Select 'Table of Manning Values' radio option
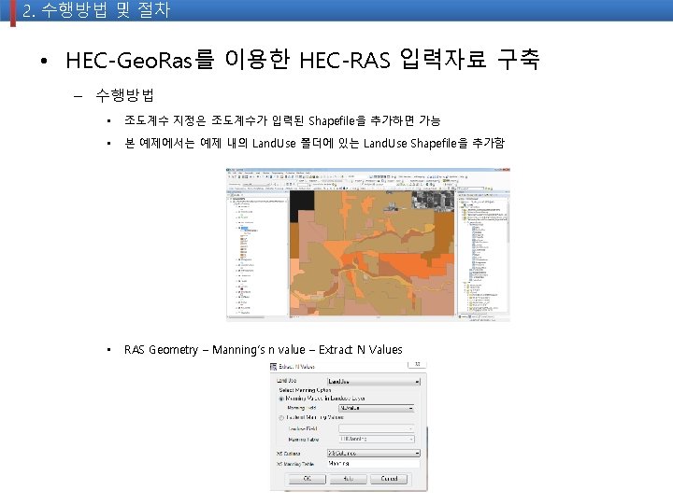Viewport: 673px width, 504px height. coord(281,417)
